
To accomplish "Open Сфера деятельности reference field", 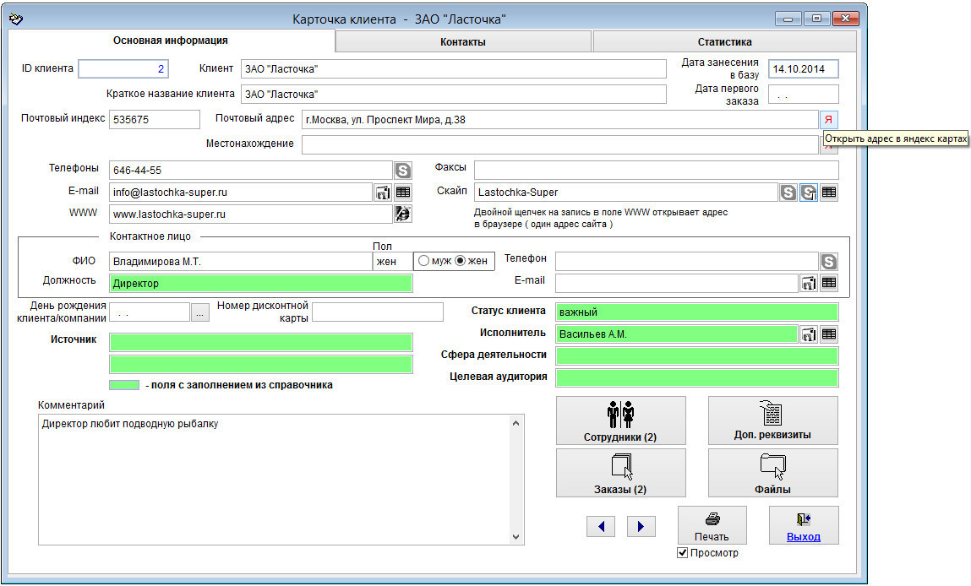I will pos(696,356).
